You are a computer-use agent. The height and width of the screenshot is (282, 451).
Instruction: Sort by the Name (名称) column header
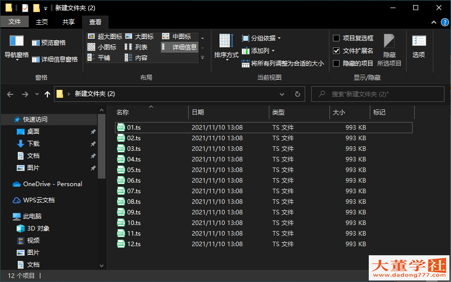tap(151, 112)
